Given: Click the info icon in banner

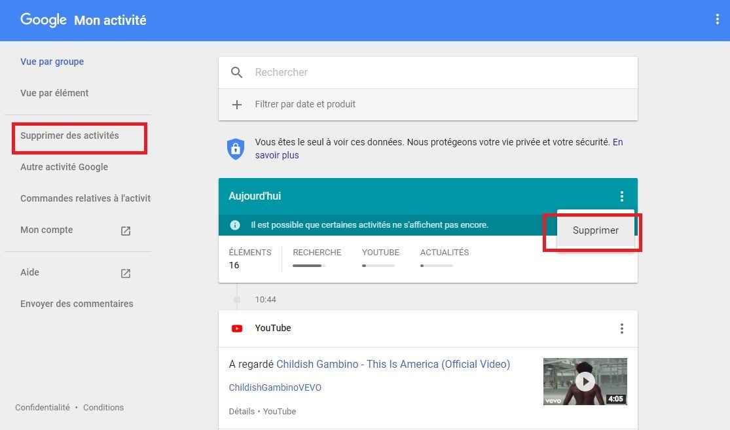Looking at the screenshot, I should [x=235, y=225].
